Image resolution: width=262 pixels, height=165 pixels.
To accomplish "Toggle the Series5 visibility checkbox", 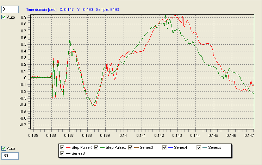I will tap(199, 147).
